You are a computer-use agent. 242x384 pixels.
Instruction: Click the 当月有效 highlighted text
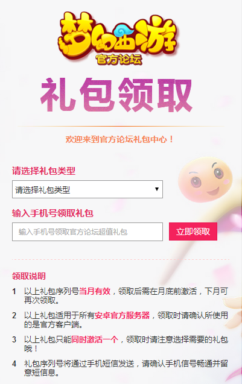[x=95, y=291]
